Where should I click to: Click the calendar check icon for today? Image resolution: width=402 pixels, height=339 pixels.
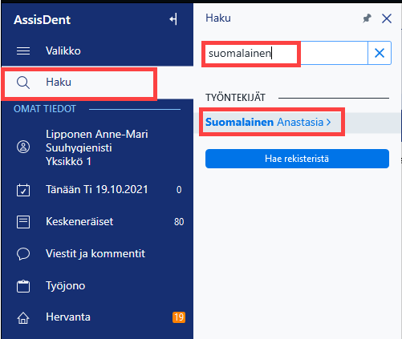pos(23,190)
